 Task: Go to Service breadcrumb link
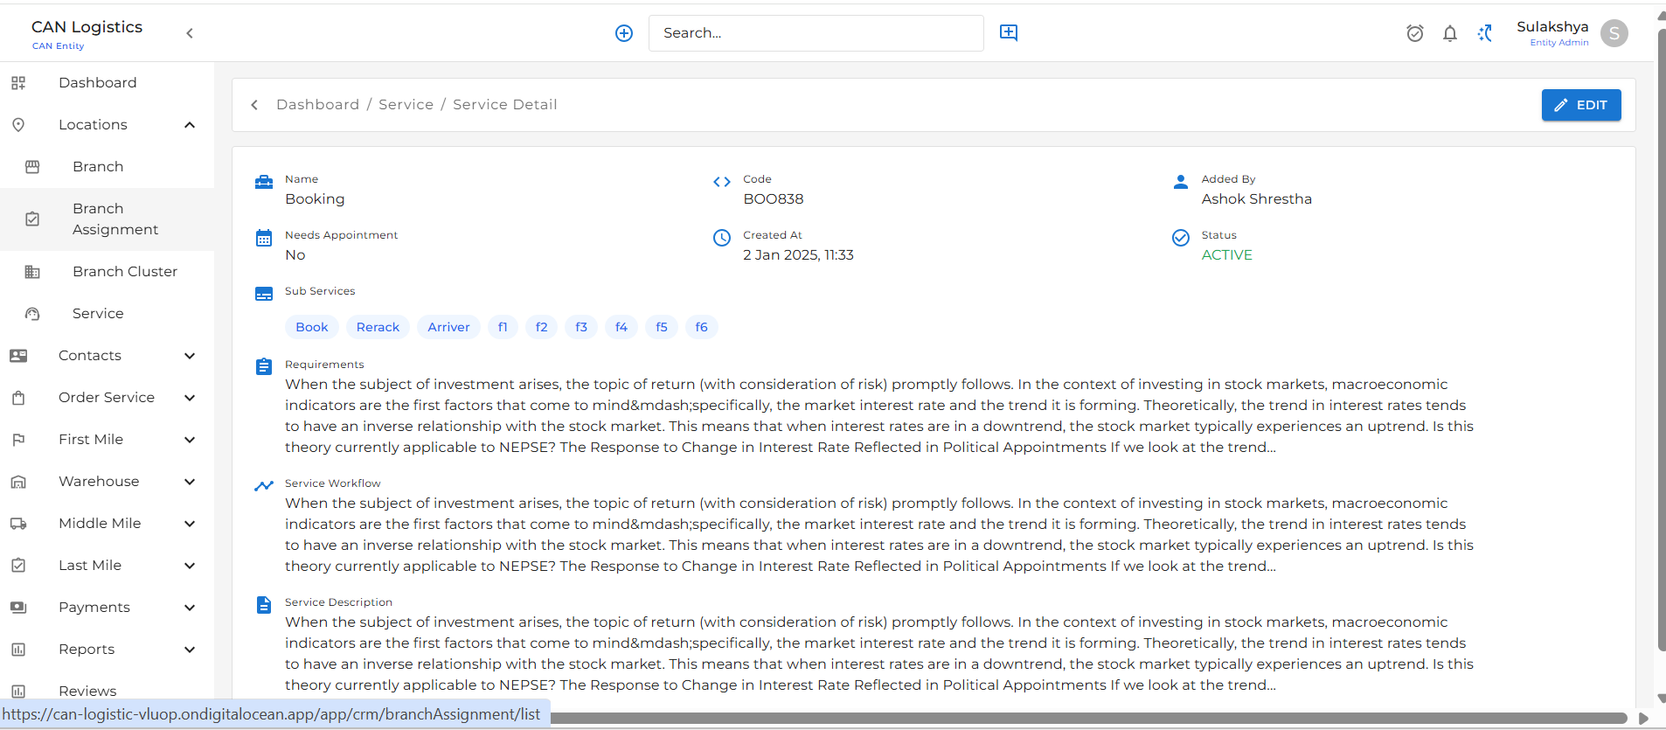click(x=406, y=105)
